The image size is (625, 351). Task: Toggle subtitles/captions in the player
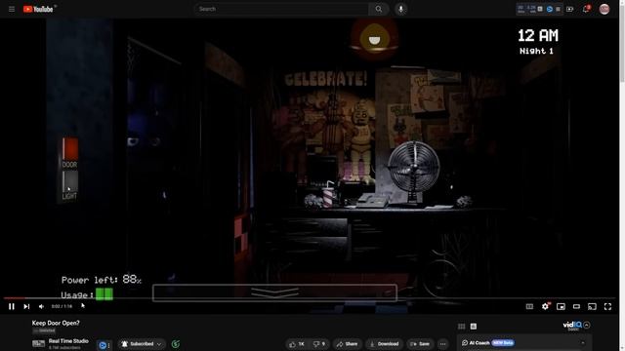pos(529,306)
